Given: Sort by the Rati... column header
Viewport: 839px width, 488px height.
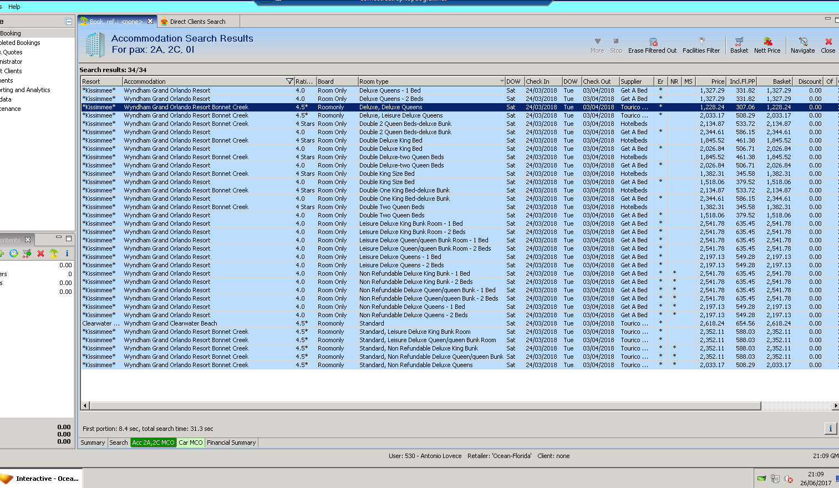Looking at the screenshot, I should [x=305, y=82].
